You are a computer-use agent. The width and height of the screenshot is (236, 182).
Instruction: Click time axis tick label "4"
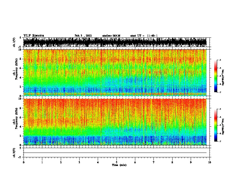[98, 162]
